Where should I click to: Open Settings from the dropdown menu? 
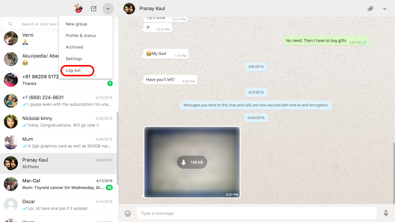pos(74,58)
